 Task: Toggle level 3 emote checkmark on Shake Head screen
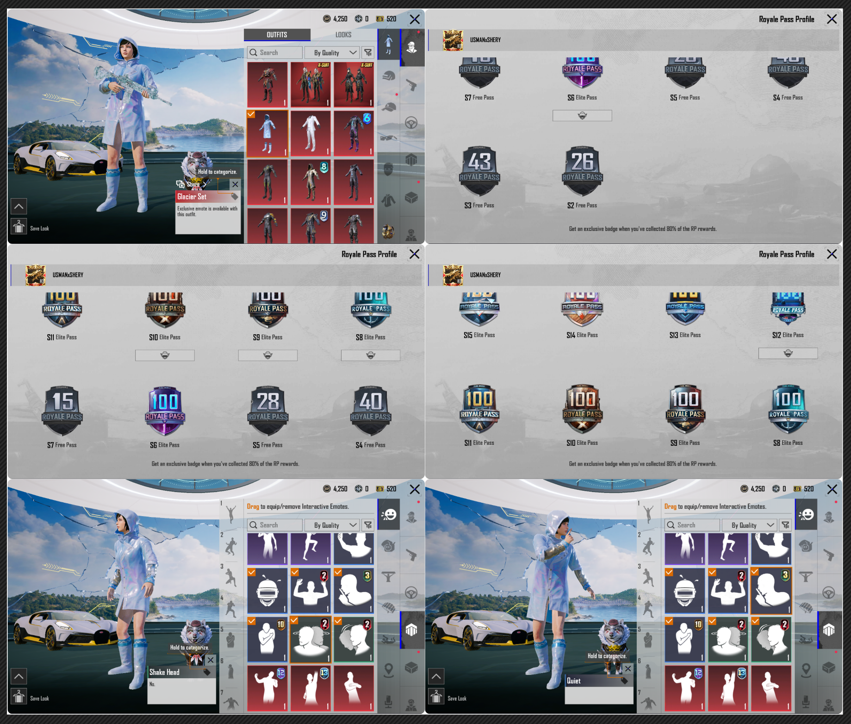click(338, 572)
